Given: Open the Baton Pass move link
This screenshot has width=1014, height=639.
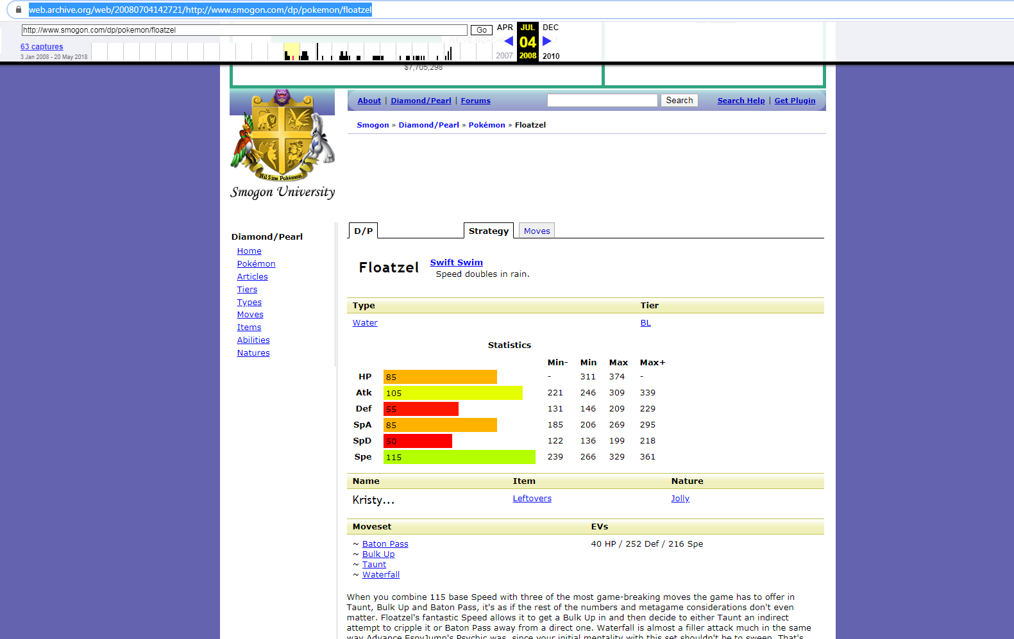Looking at the screenshot, I should click(x=385, y=544).
